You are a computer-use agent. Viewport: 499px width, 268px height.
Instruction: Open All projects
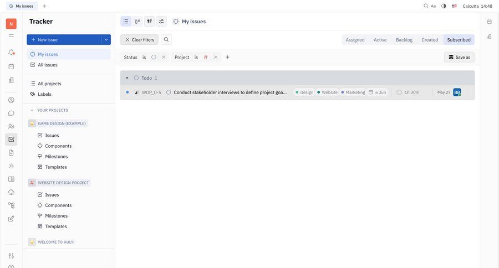pos(69,84)
